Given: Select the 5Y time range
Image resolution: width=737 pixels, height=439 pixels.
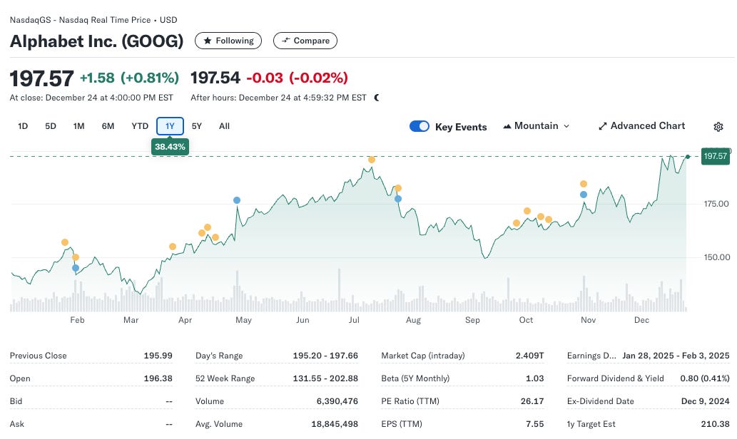Looking at the screenshot, I should coord(196,126).
